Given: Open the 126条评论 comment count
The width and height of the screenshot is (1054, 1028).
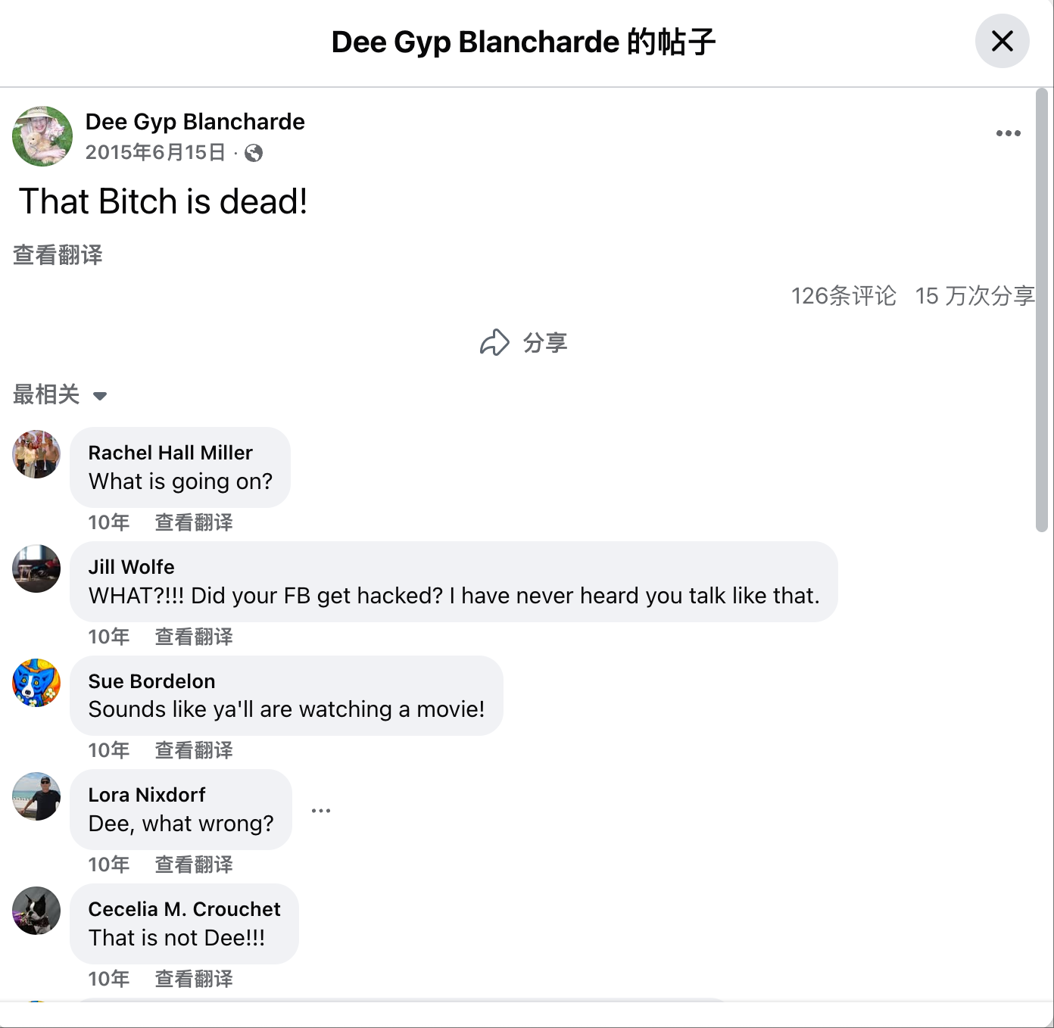Looking at the screenshot, I should 844,295.
